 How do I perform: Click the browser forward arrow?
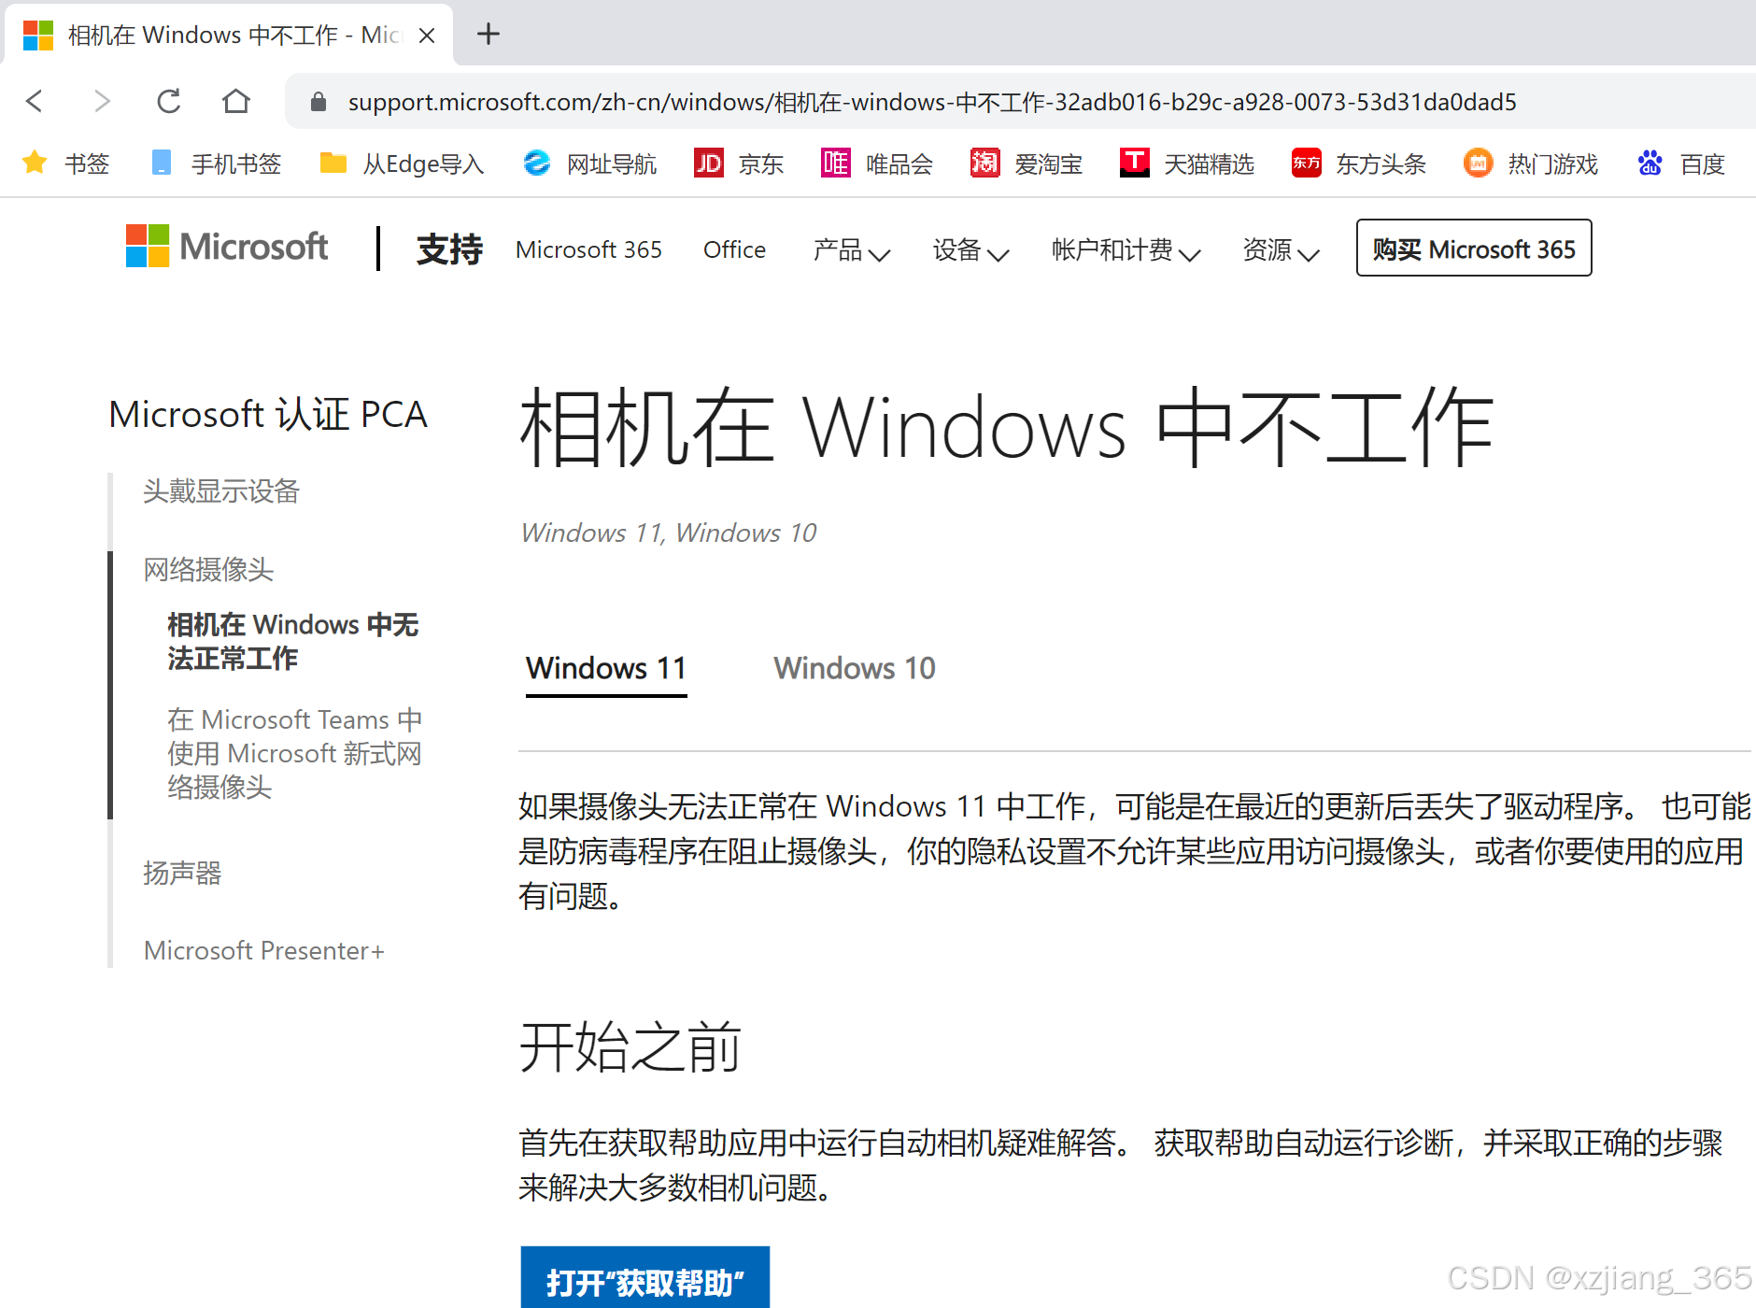click(102, 101)
